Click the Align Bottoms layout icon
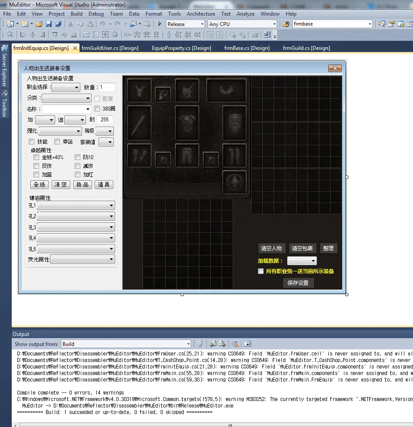Image resolution: width=413 pixels, height=427 pixels. pos(74,35)
